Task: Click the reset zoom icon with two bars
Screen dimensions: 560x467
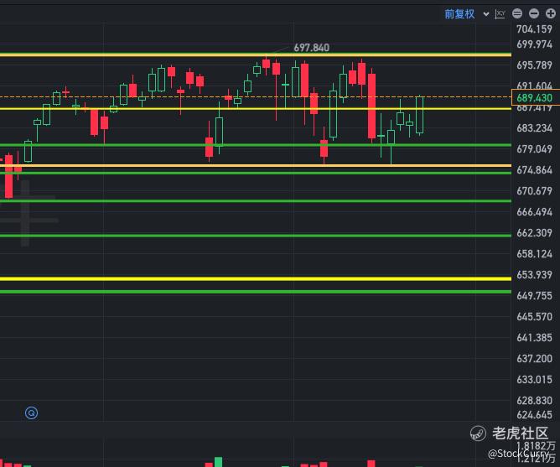Action: click(517, 13)
